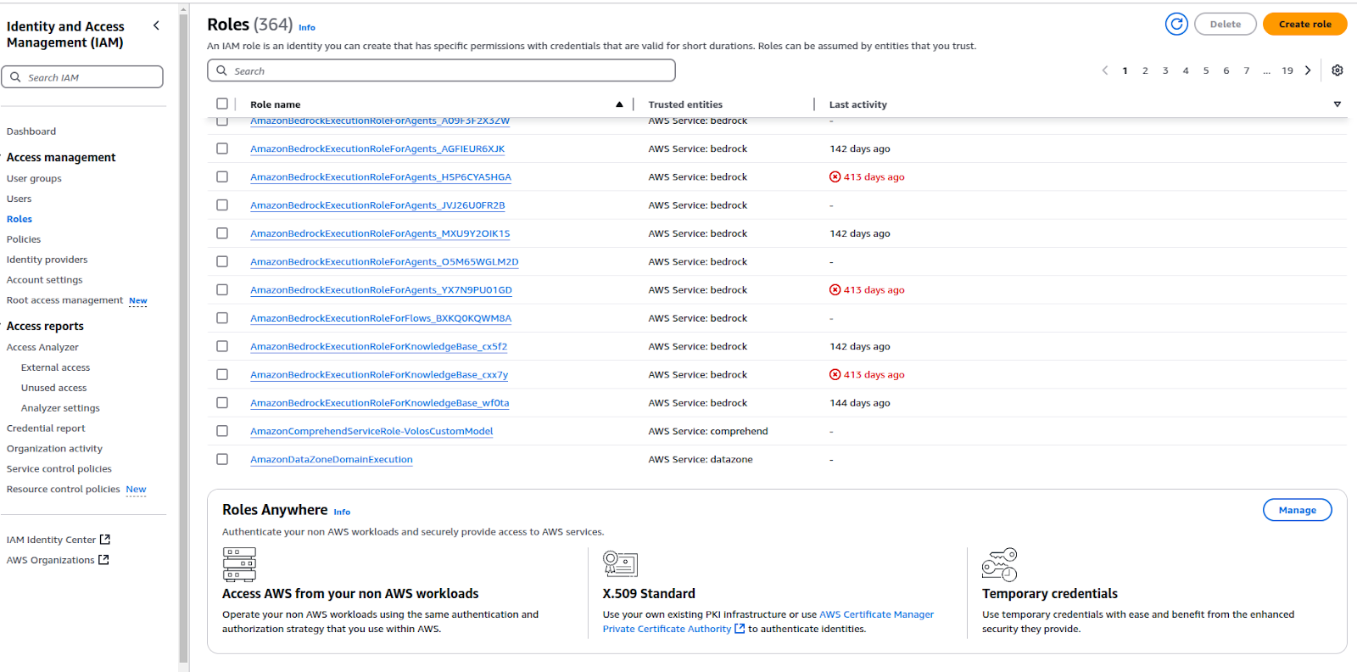Click the refresh roles icon
The image size is (1357, 672).
click(1176, 25)
